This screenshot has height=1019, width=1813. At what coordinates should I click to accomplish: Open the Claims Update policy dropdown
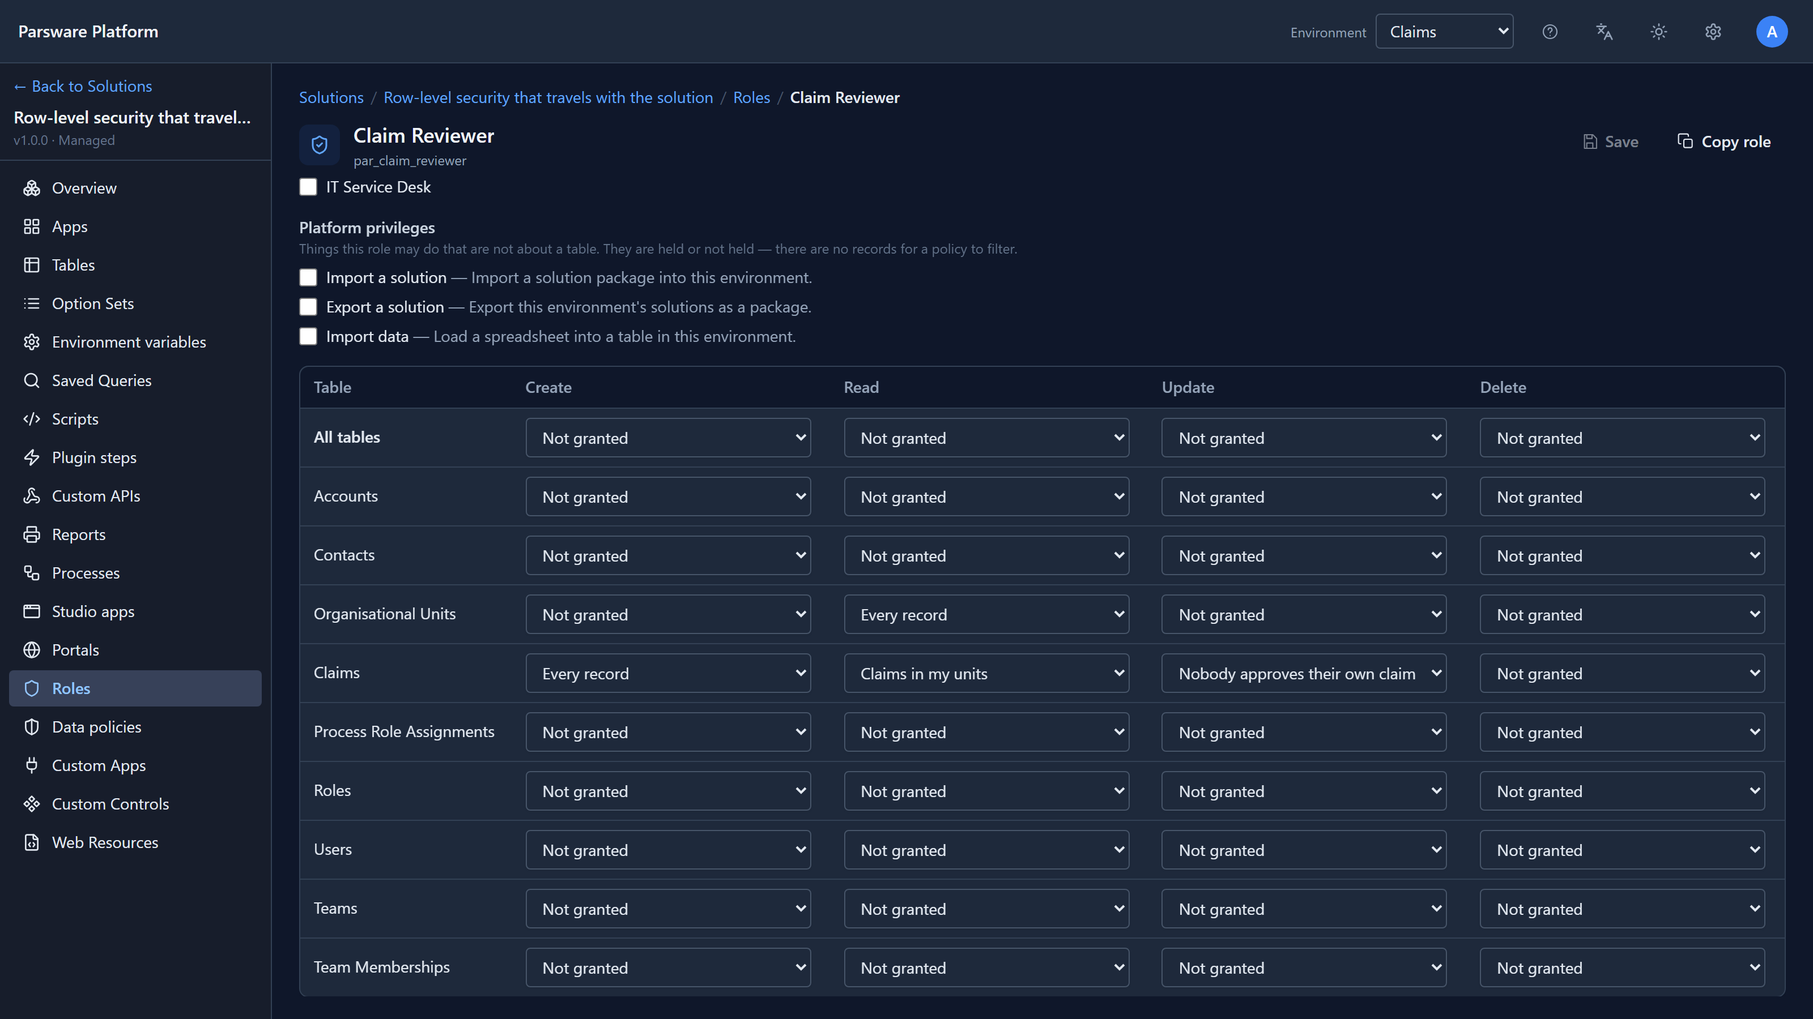(x=1304, y=674)
